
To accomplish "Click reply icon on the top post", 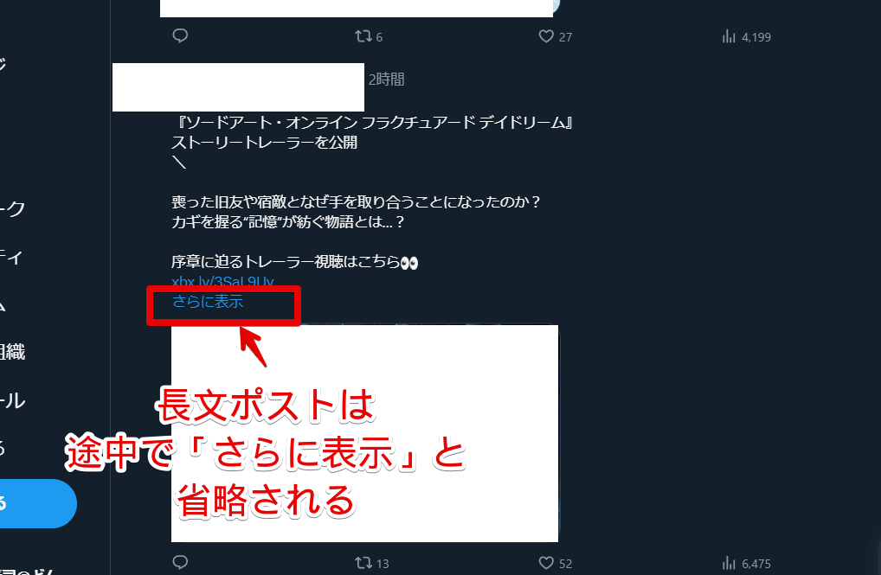I will (180, 36).
